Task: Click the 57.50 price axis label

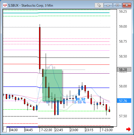Action: pos(123,116)
